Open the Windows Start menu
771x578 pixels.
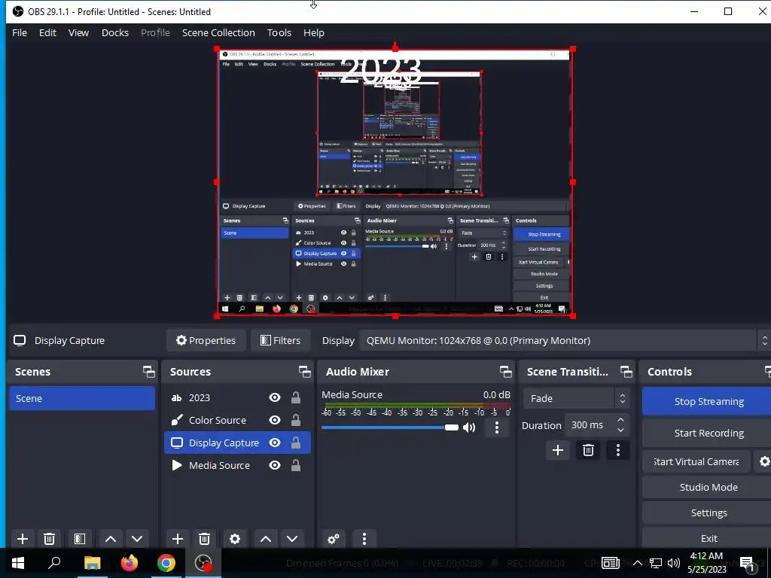click(18, 563)
